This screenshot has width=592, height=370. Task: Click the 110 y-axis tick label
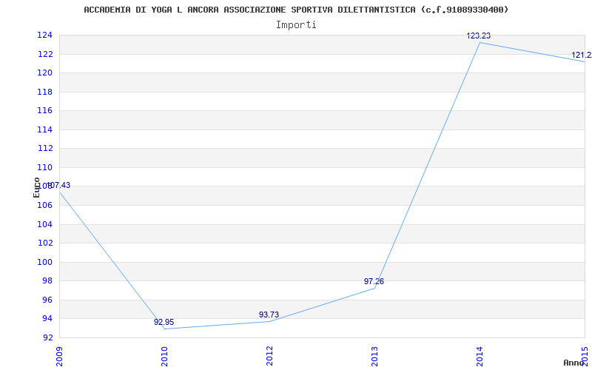pos(44,167)
